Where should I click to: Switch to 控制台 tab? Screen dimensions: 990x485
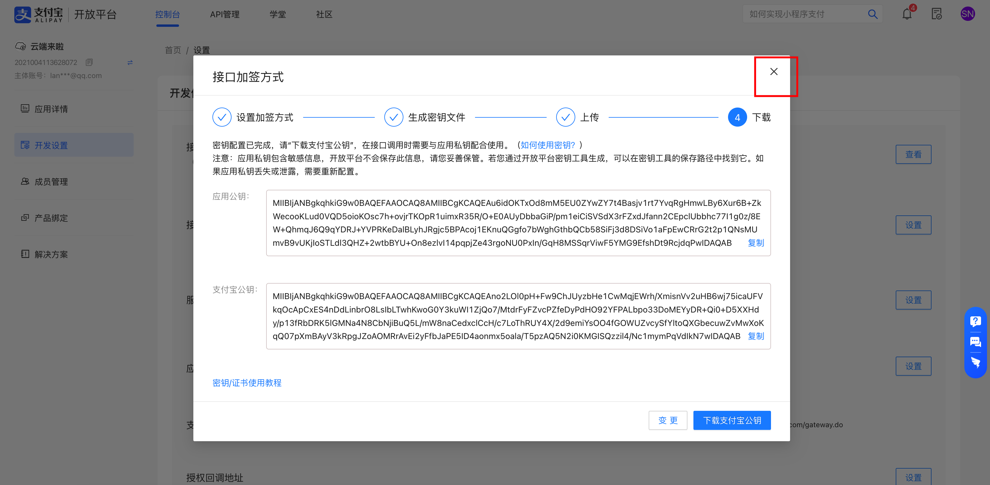pos(168,15)
